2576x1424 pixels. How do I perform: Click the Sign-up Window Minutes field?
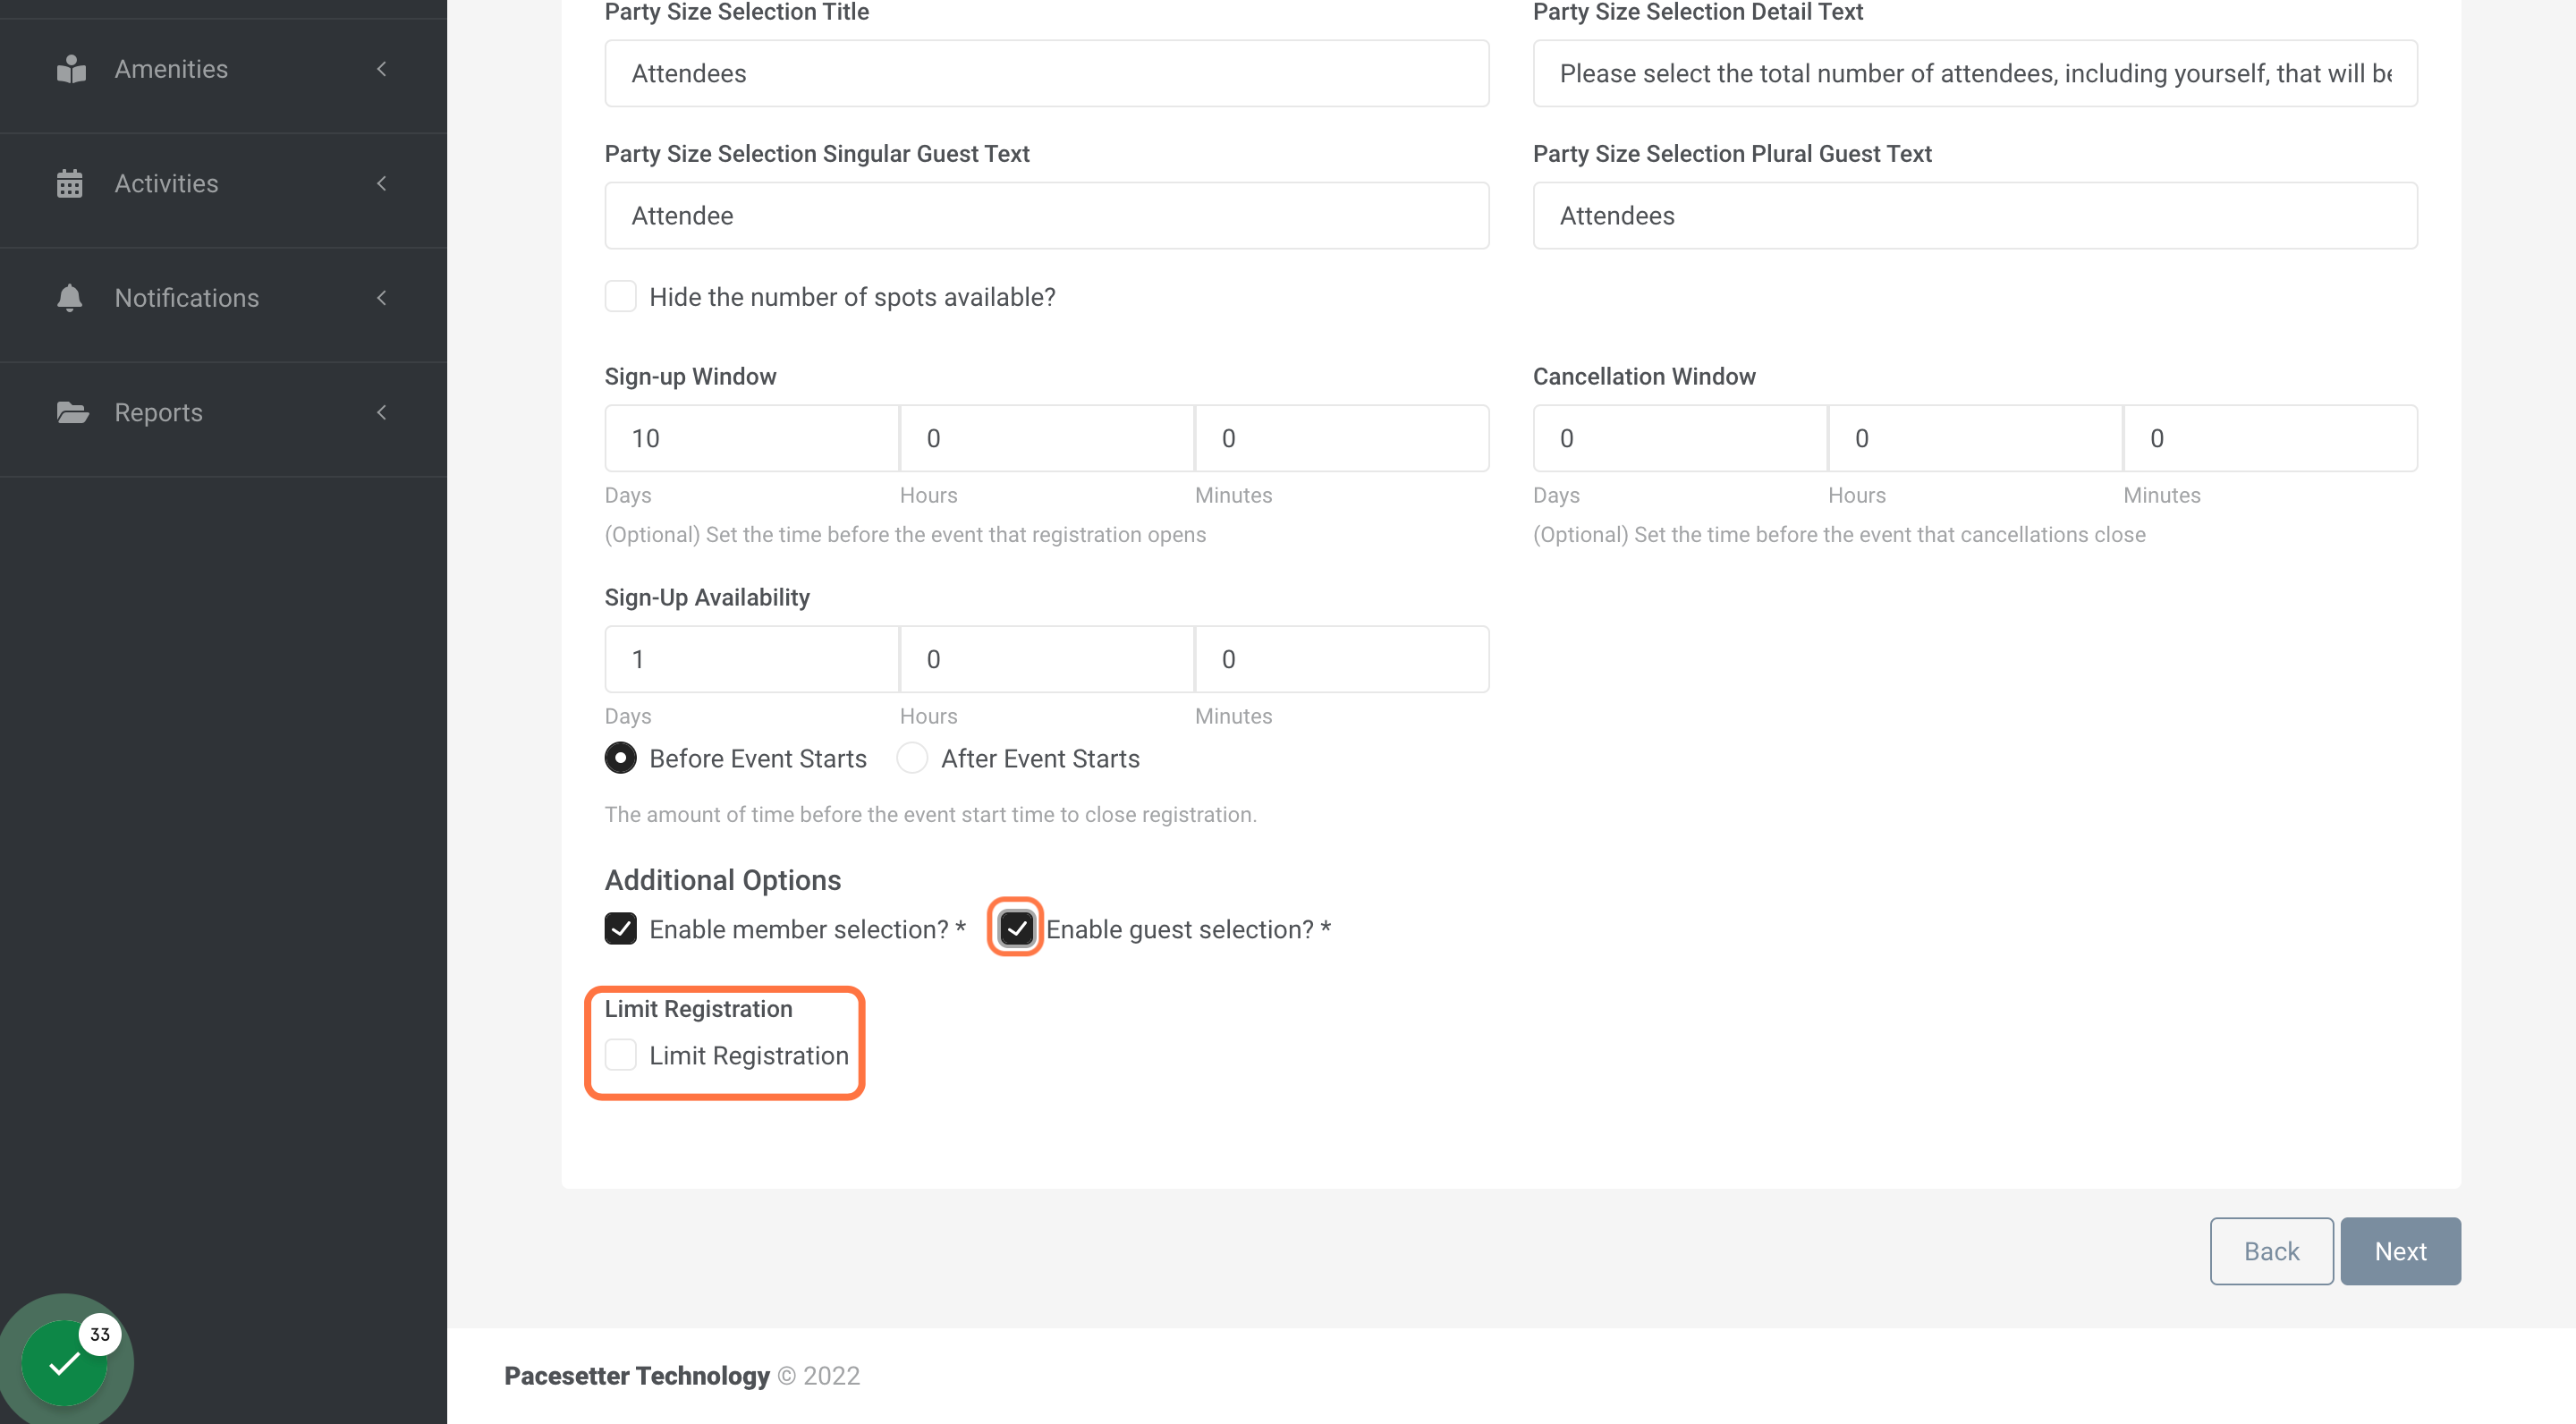1342,438
